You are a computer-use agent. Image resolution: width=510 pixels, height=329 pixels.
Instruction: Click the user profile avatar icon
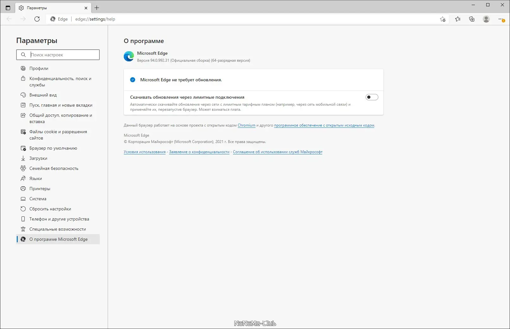486,19
